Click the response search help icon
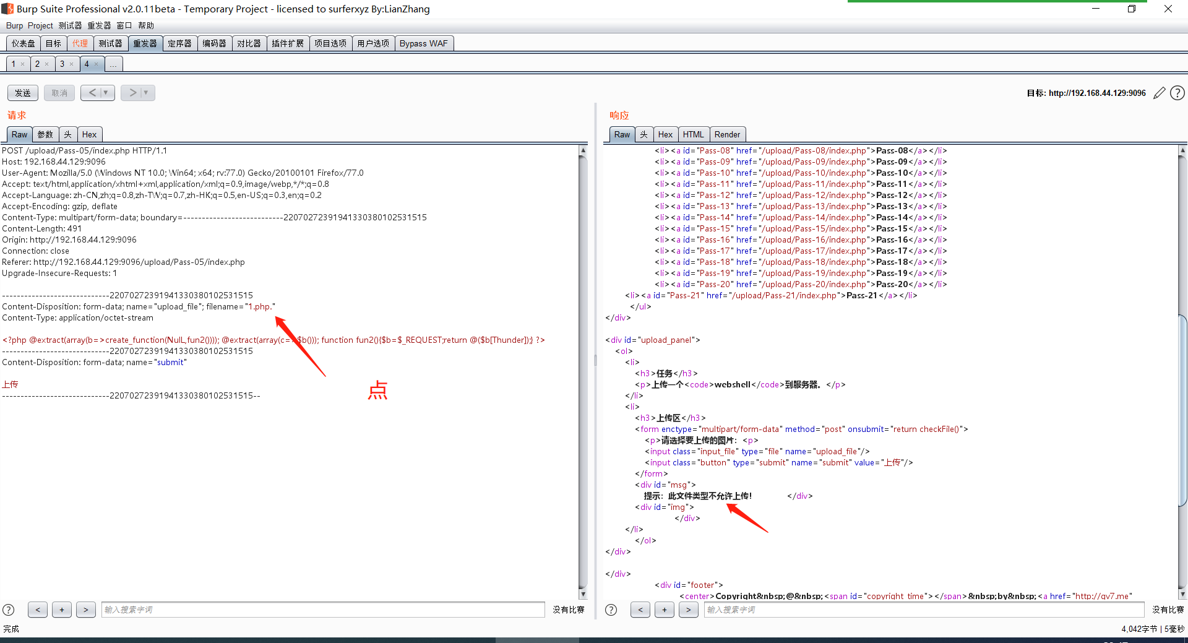The width and height of the screenshot is (1188, 643). 611,610
